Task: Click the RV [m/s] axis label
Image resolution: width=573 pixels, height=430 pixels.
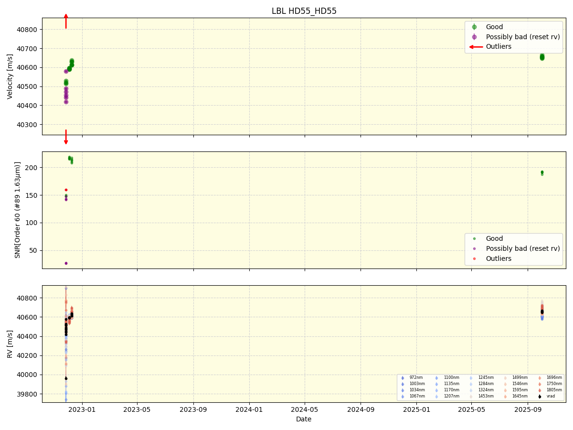Action: (10, 344)
